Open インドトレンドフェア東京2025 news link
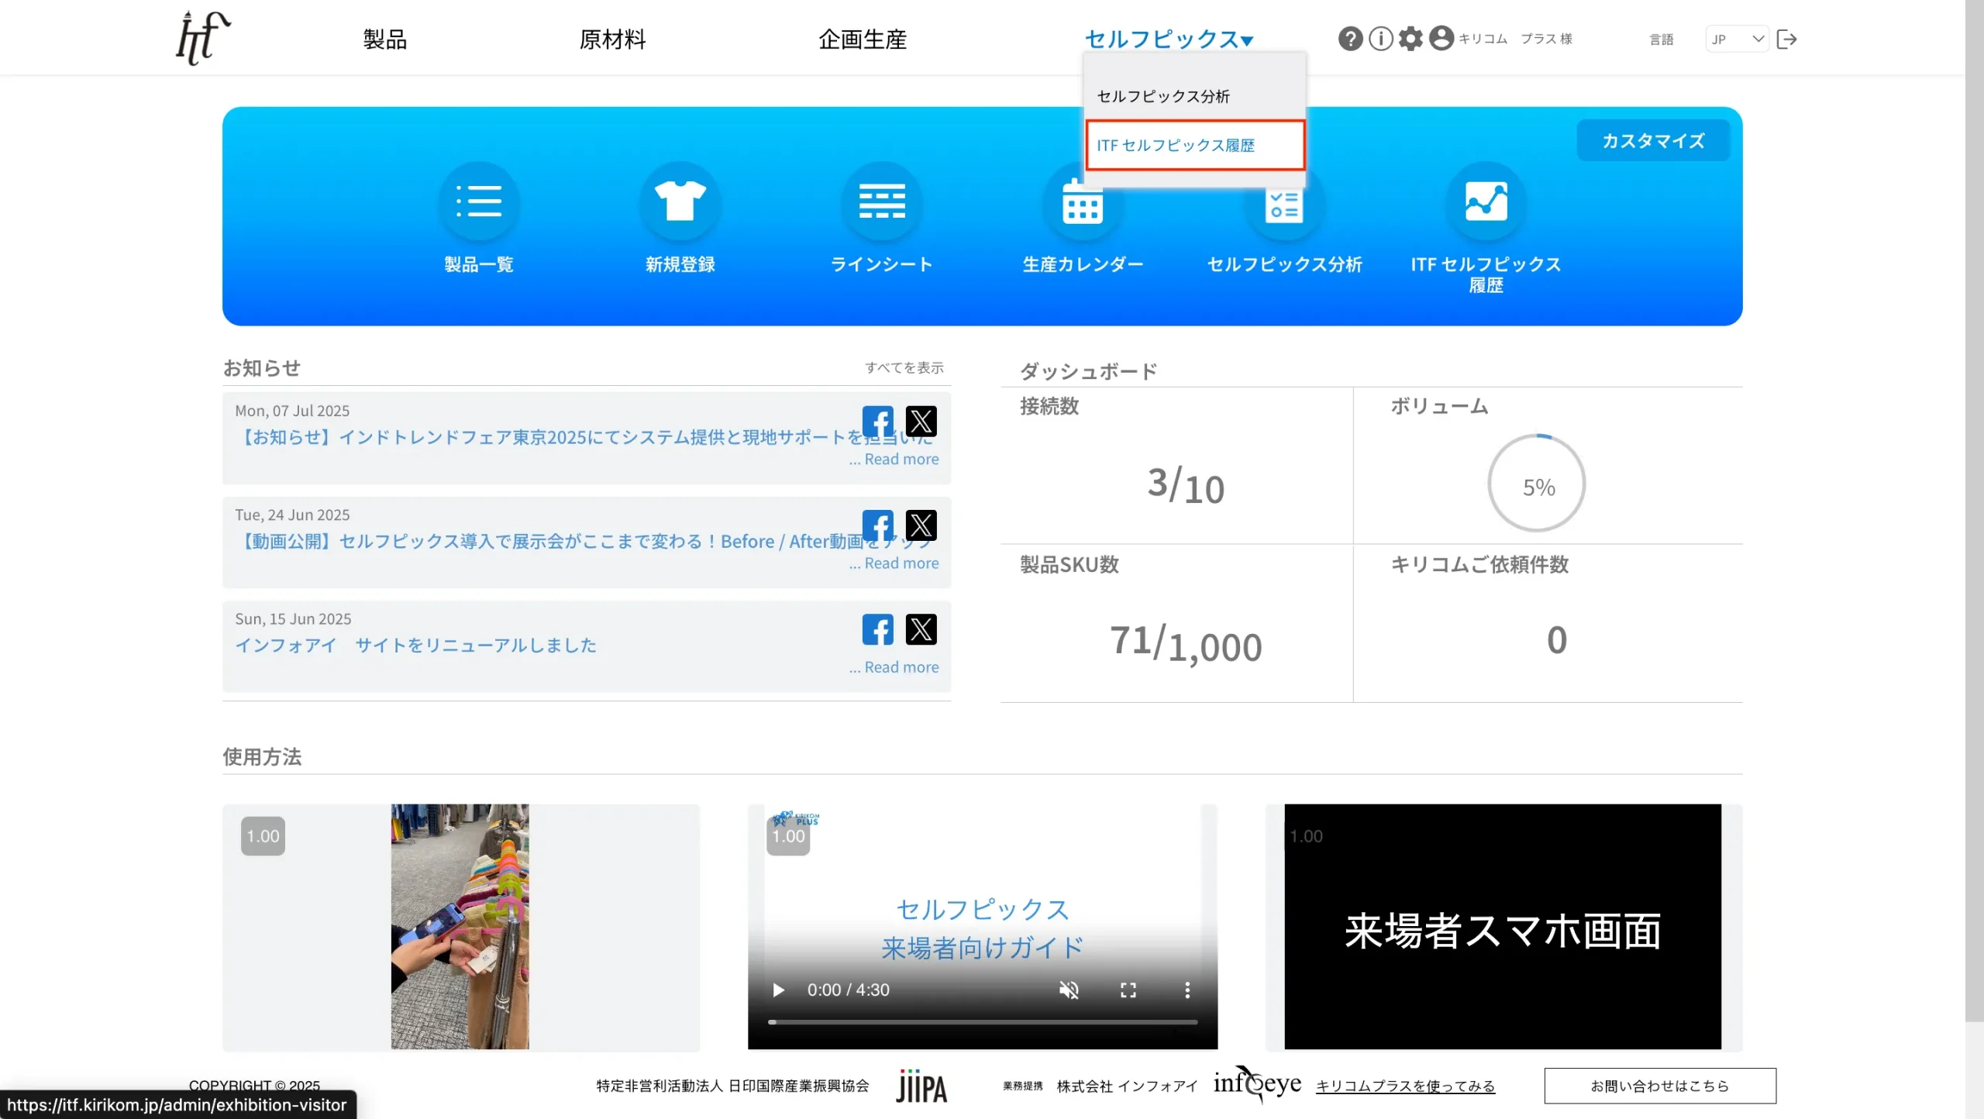The image size is (1984, 1119). [x=586, y=437]
